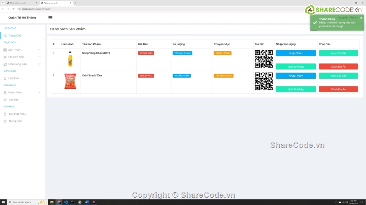Expand the Chuyên Mục menu chevron

(39, 57)
